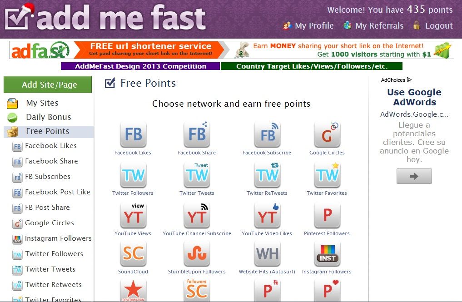
Task: Select the Twitter Tweets grid icon
Action: (197, 175)
